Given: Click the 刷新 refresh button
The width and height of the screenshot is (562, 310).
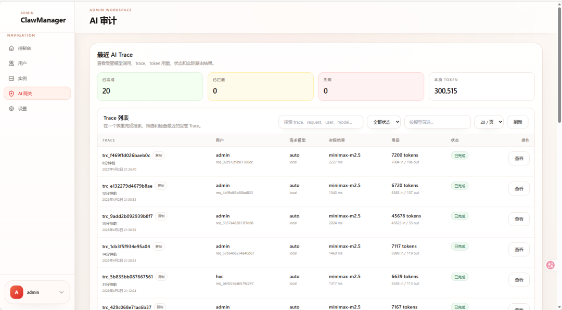Looking at the screenshot, I should [x=518, y=122].
